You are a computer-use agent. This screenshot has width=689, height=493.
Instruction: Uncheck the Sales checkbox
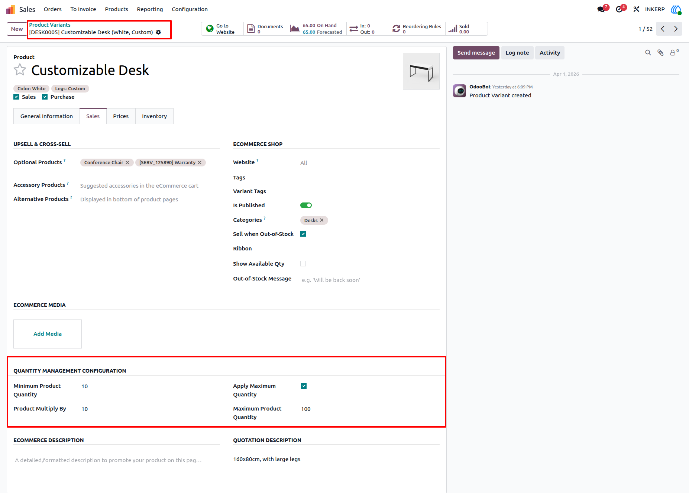pyautogui.click(x=16, y=97)
